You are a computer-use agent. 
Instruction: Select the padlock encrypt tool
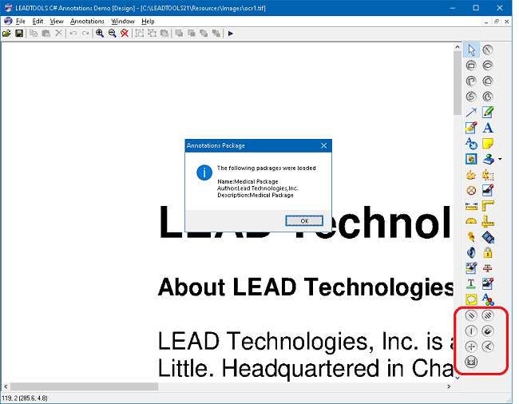click(x=488, y=253)
